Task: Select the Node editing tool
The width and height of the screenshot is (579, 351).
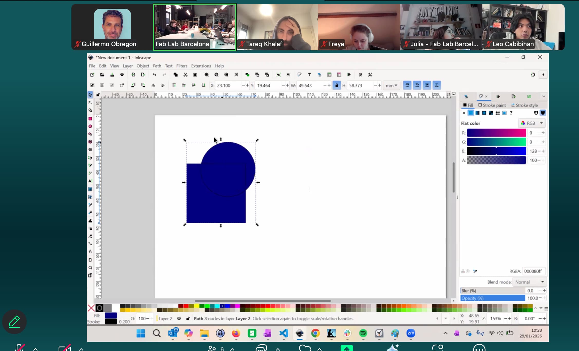Action: pos(90,103)
